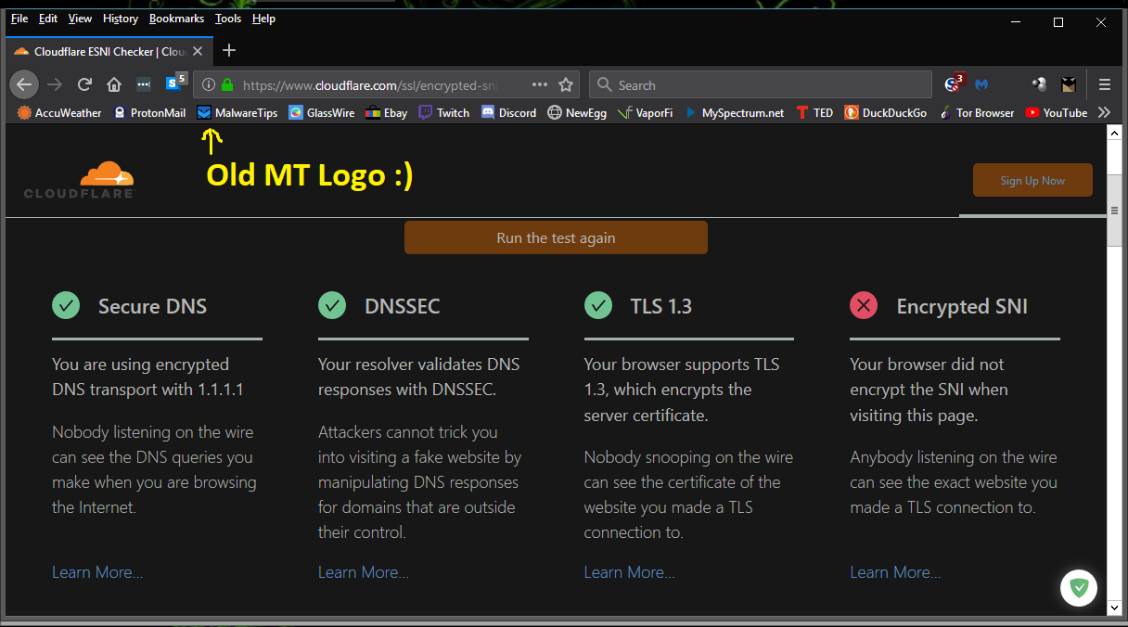Open the Ebay bookmark

[x=386, y=112]
